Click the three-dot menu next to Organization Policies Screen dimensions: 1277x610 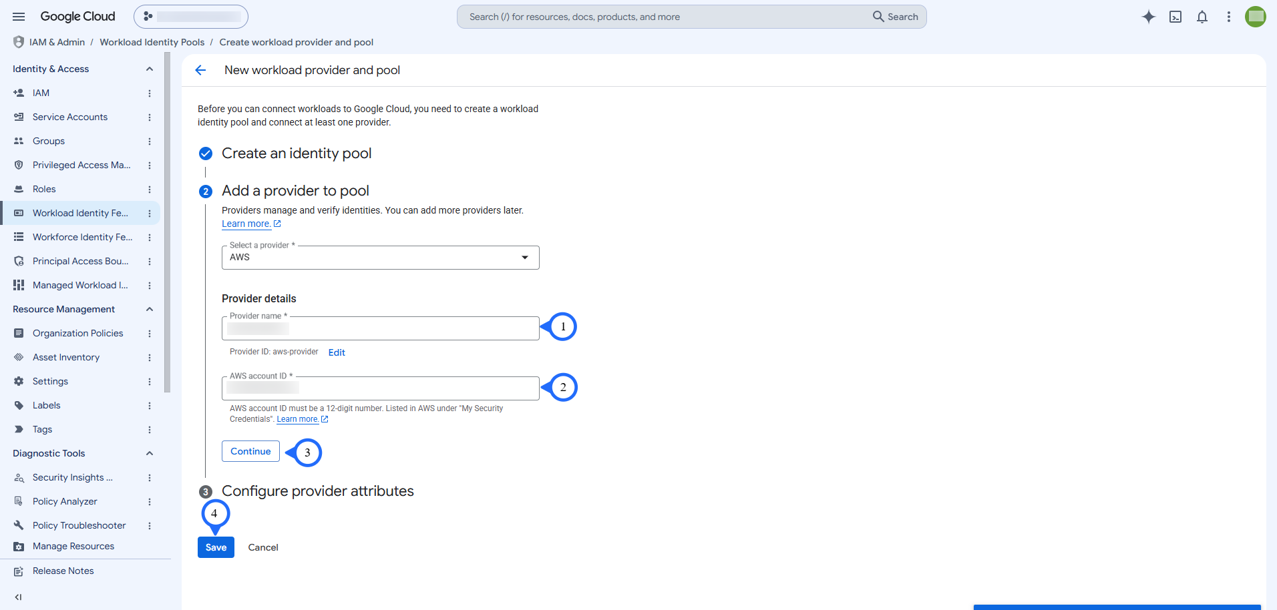tap(150, 334)
